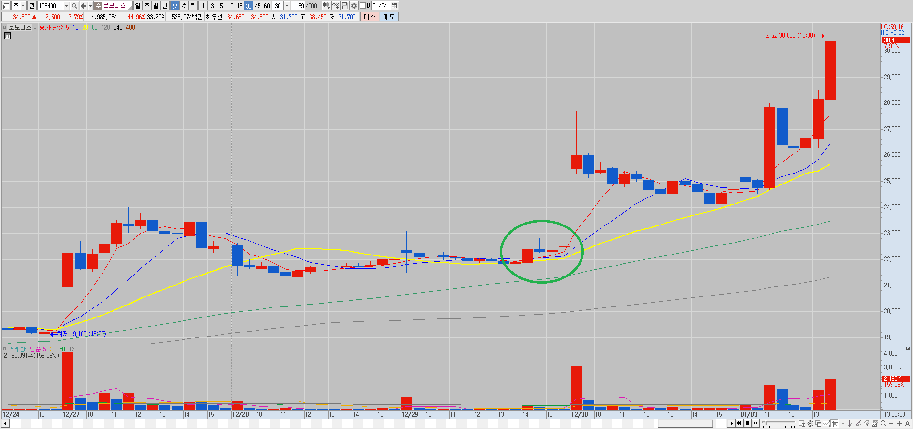Click the stop square button
The height and width of the screenshot is (429, 913).
(x=747, y=423)
